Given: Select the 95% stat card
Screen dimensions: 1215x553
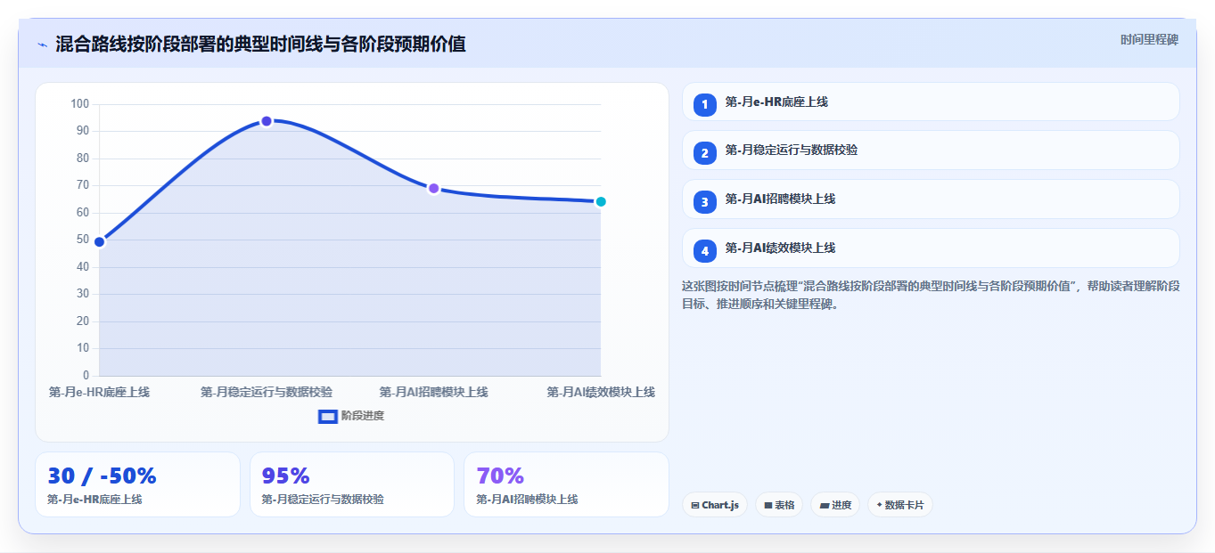Looking at the screenshot, I should tap(352, 484).
